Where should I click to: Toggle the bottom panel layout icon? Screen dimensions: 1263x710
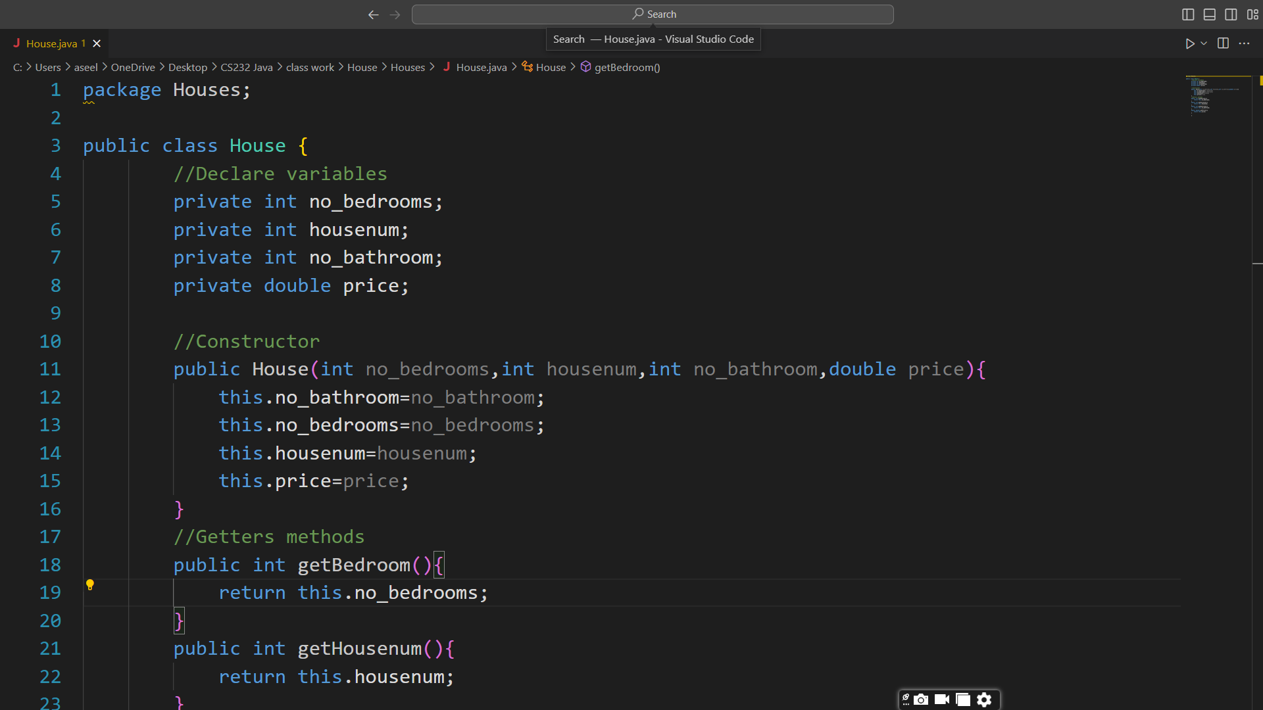coord(1210,14)
